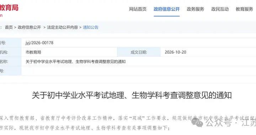Open the 通知公告 breadcrumb link
256x135 pixels.
click(91, 27)
